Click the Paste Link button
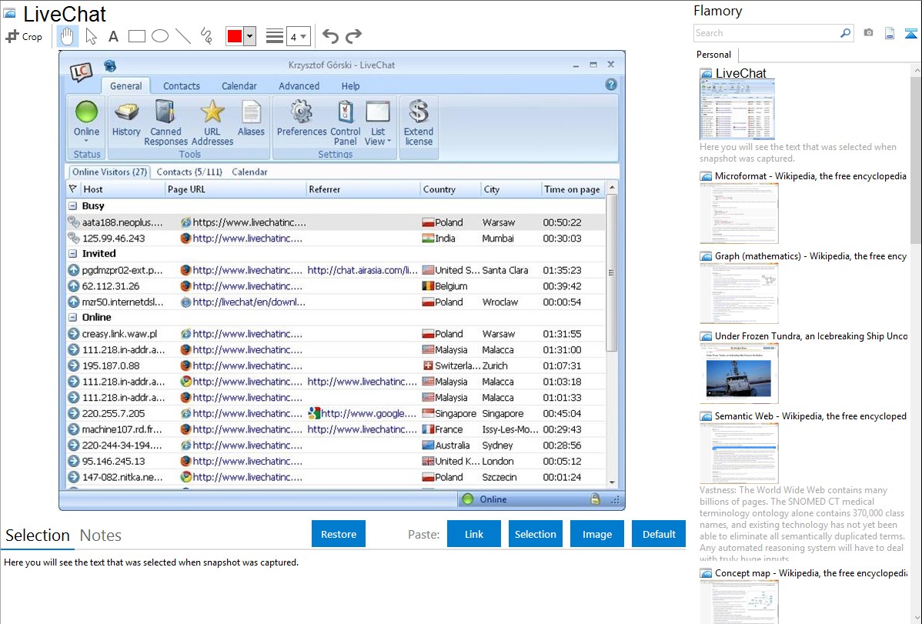The width and height of the screenshot is (922, 624). point(474,534)
